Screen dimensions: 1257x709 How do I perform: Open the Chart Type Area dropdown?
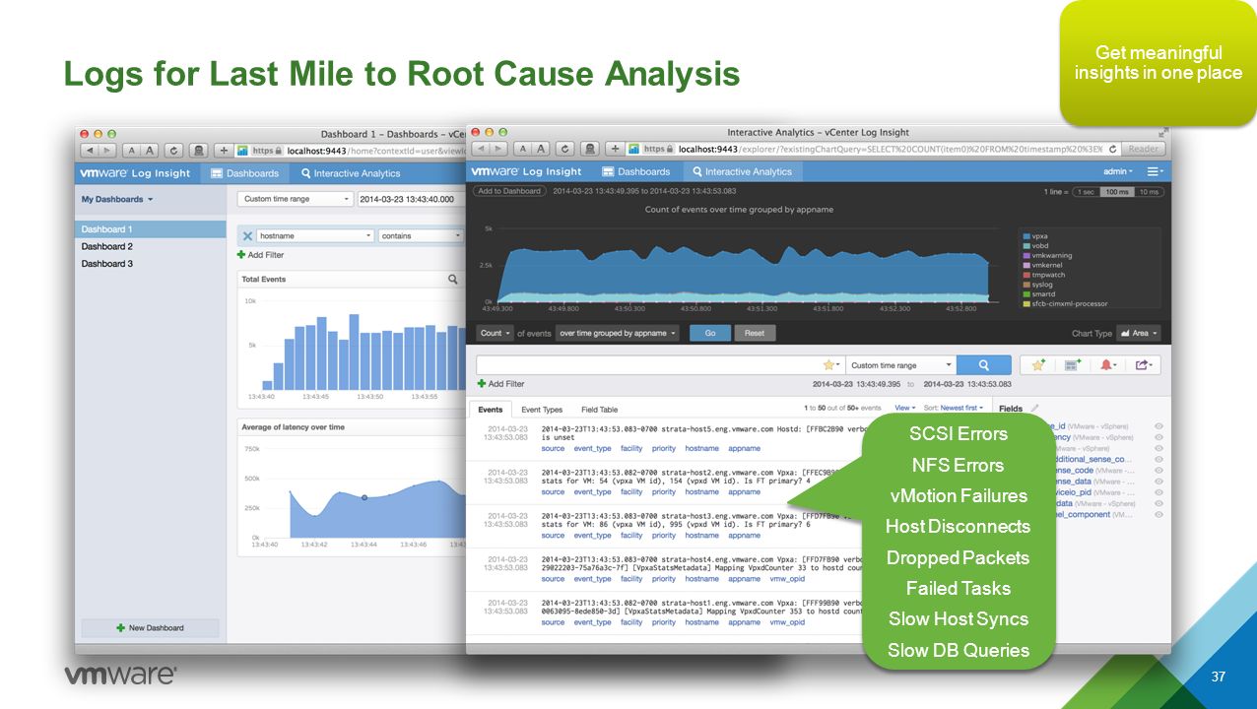[x=1139, y=333]
